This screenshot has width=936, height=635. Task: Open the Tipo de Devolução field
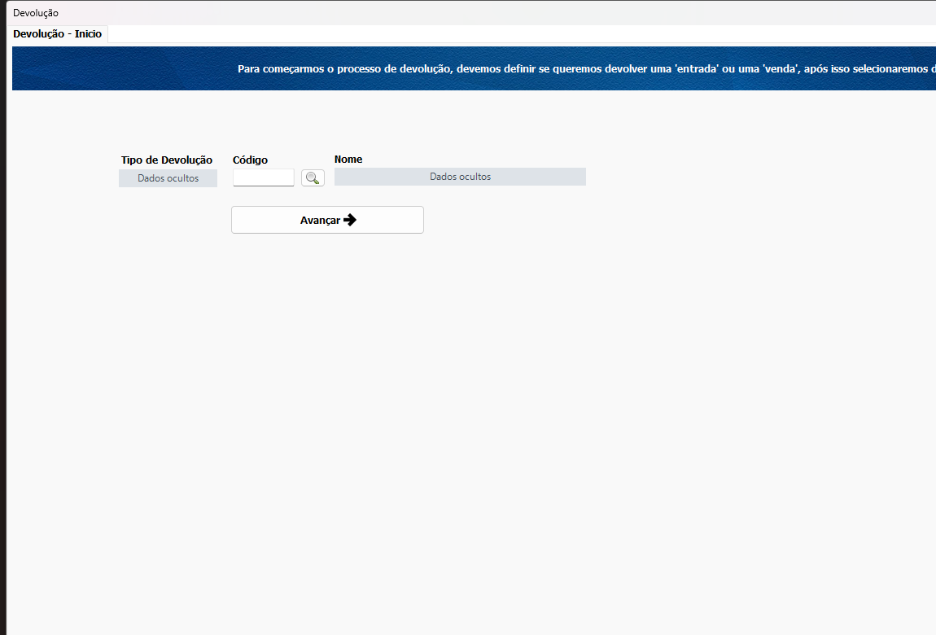tap(168, 177)
